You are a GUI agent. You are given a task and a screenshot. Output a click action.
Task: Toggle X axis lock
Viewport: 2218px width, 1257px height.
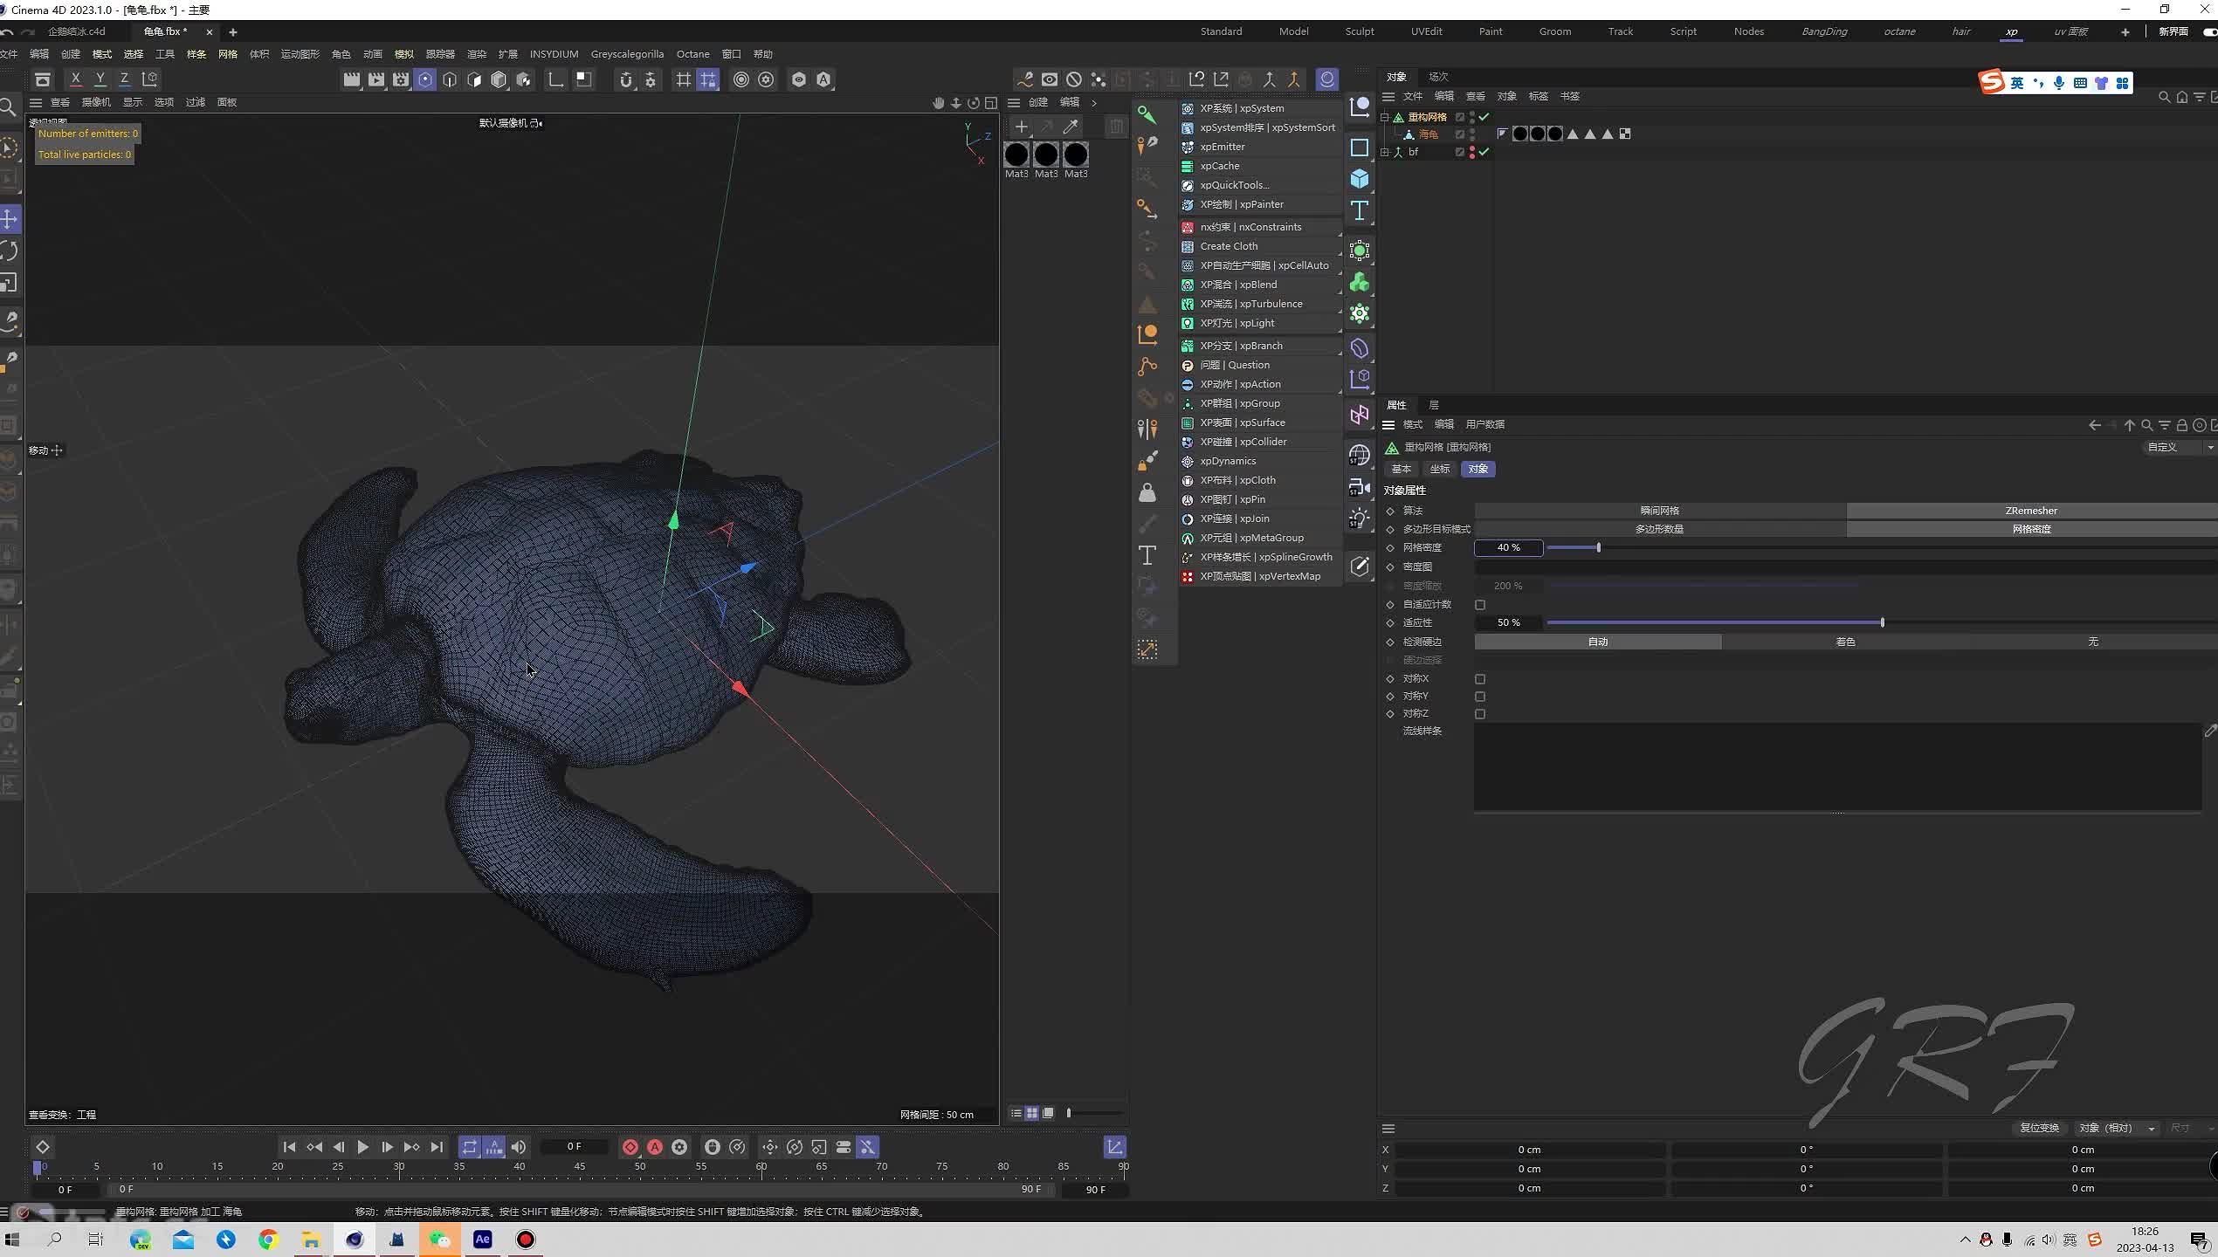tap(76, 79)
